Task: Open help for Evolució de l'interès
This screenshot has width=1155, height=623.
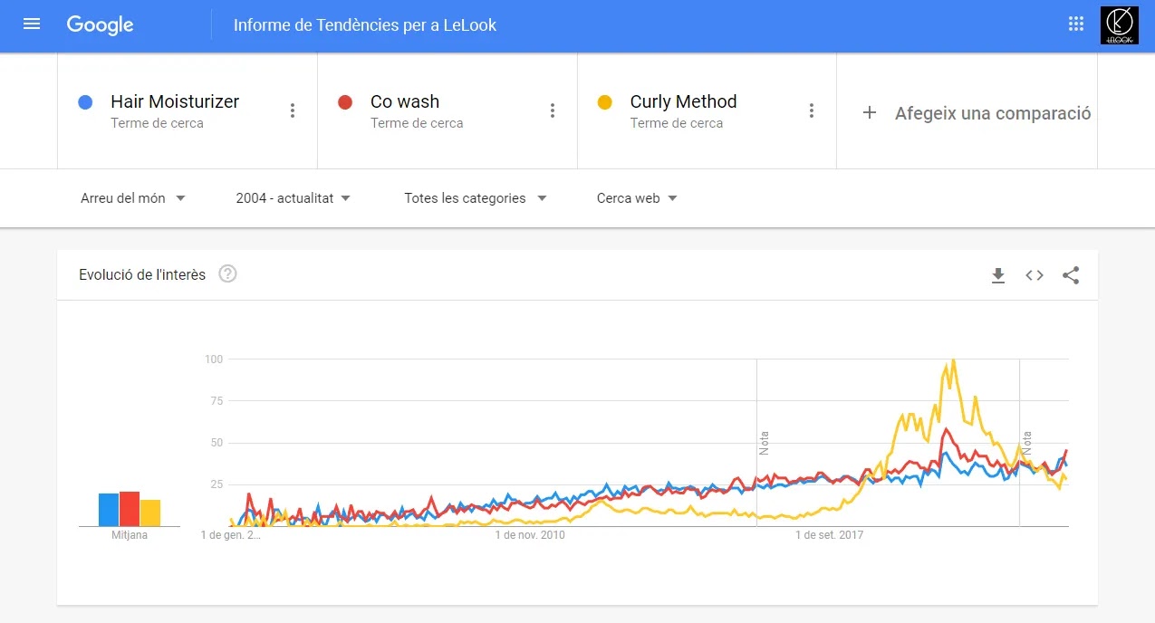Action: pos(227,273)
